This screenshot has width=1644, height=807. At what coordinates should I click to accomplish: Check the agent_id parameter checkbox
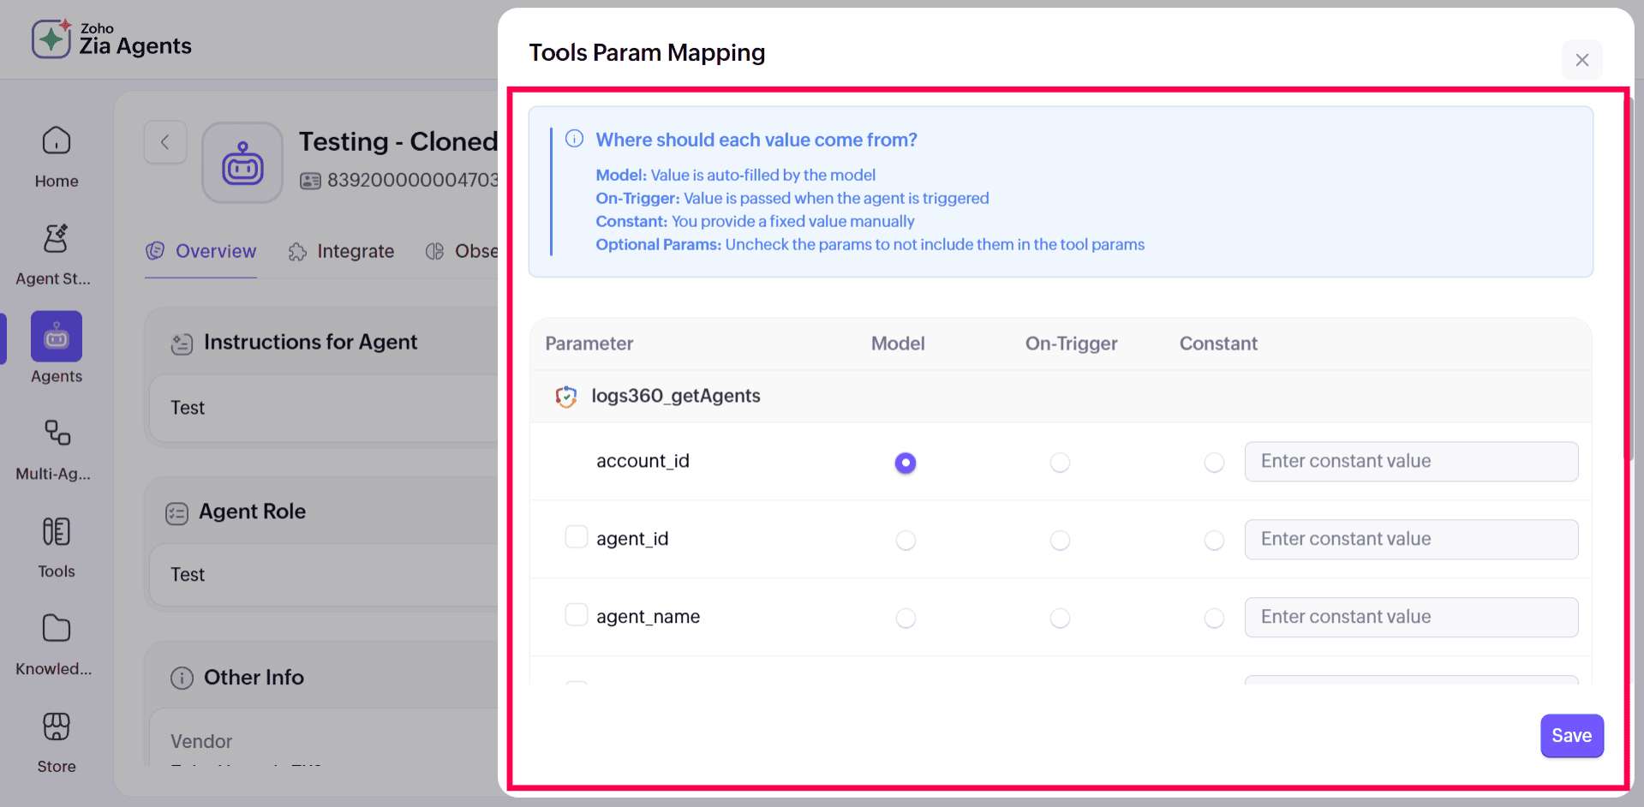pyautogui.click(x=577, y=537)
